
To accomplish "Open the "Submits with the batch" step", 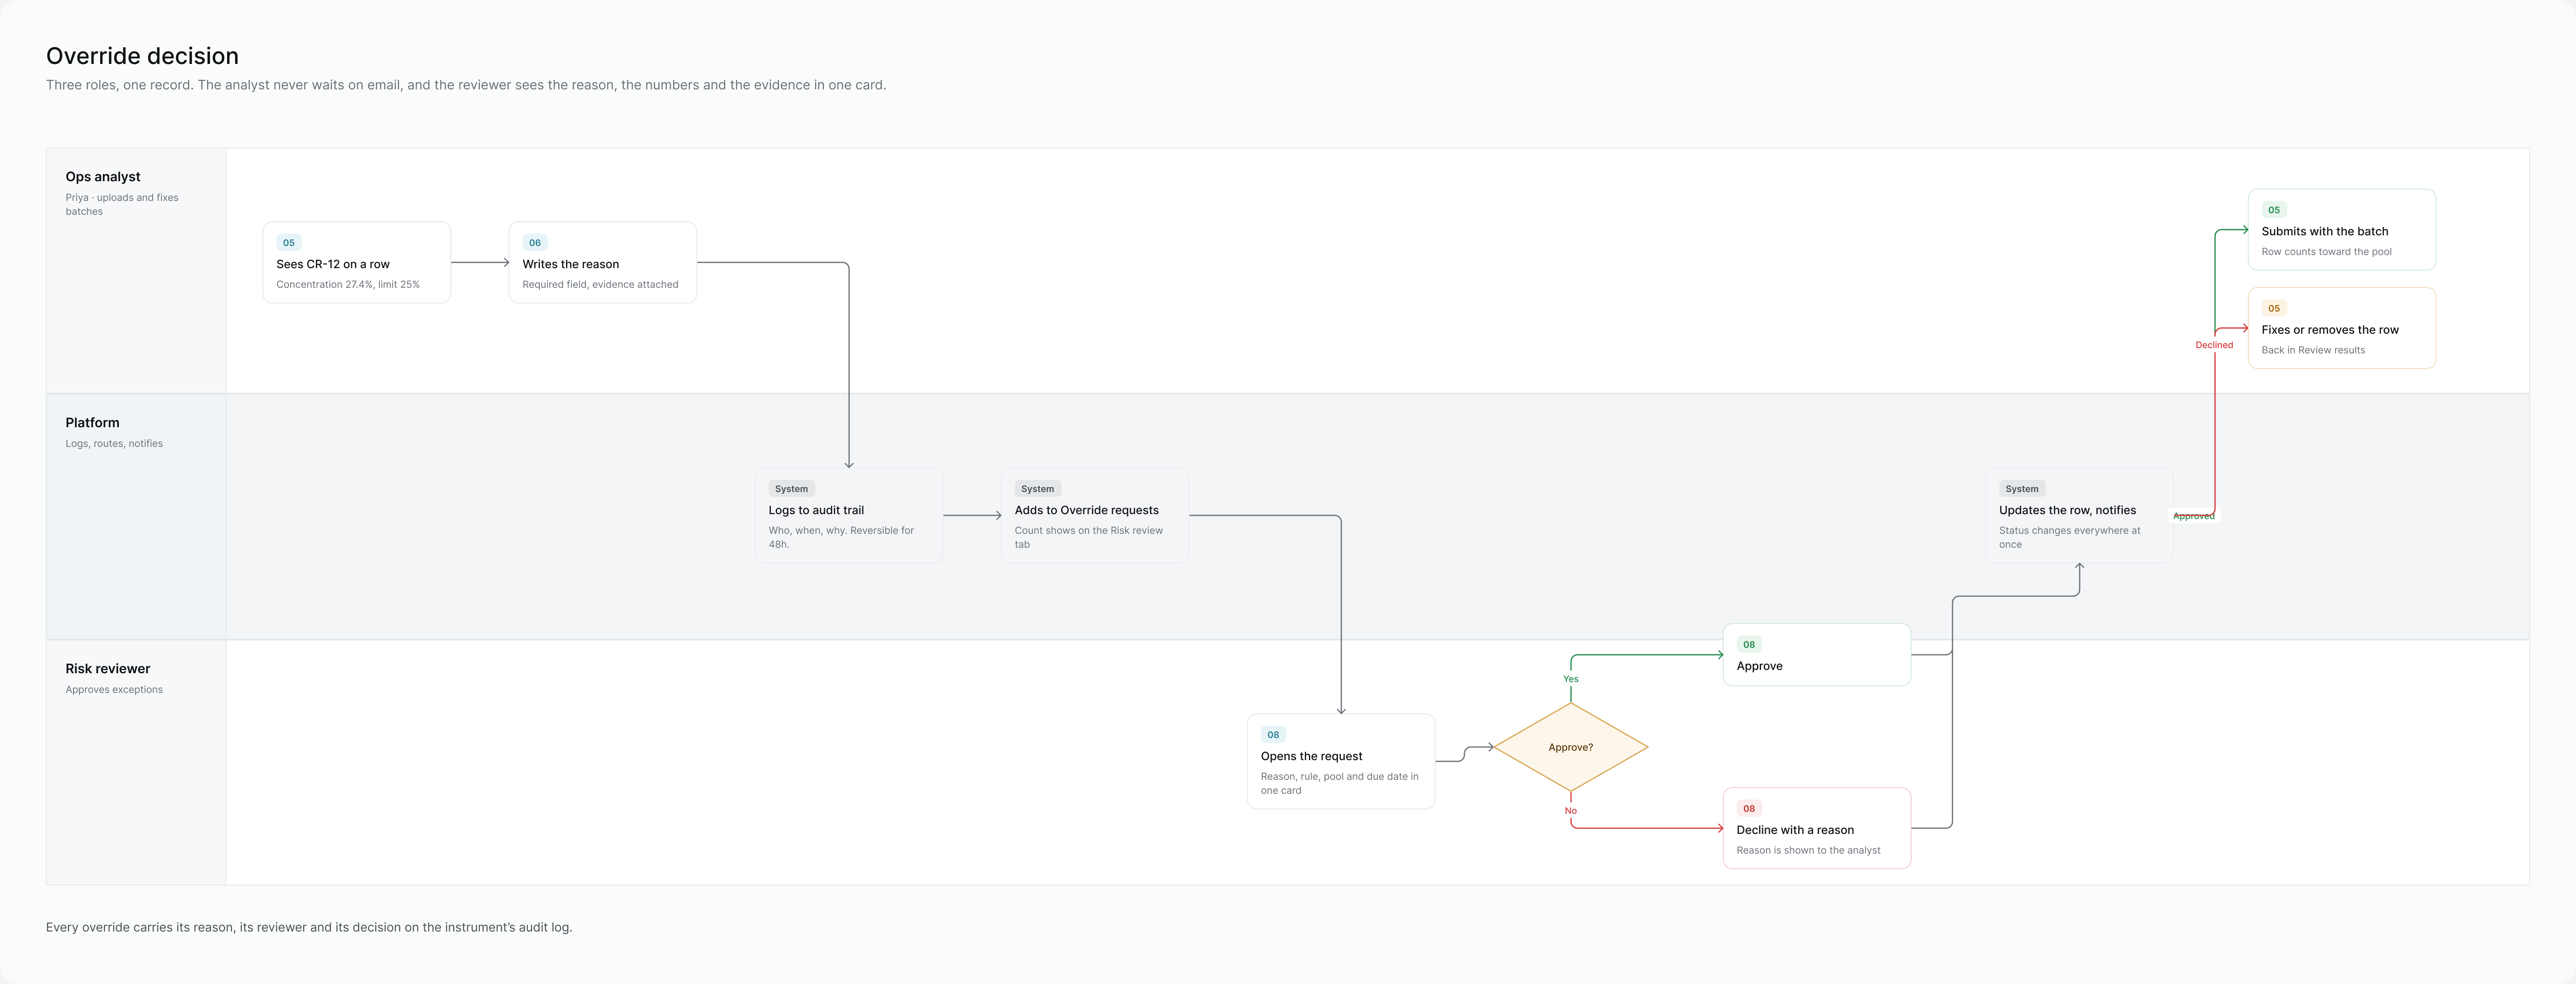I will 2342,230.
